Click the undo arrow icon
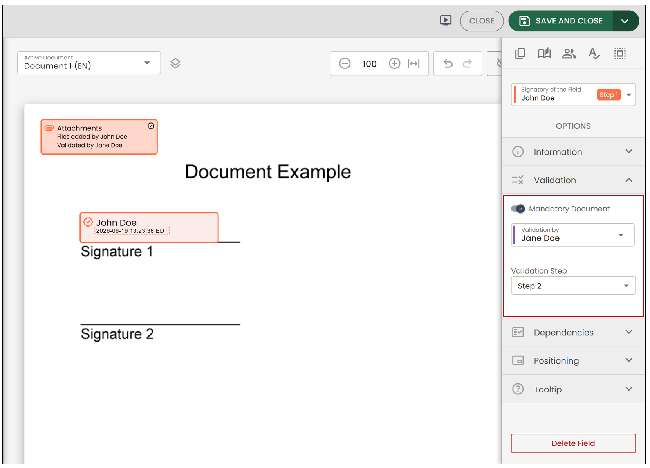 click(x=448, y=63)
